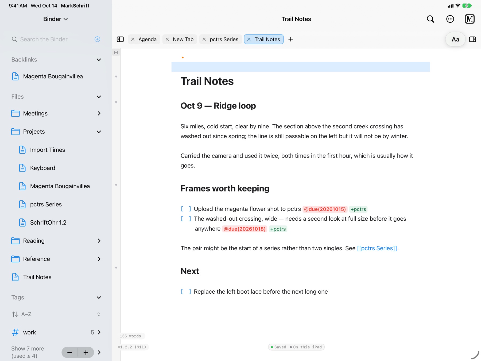Image resolution: width=481 pixels, height=361 pixels.
Task: Check the washed-out crossing task
Action: pyautogui.click(x=186, y=219)
